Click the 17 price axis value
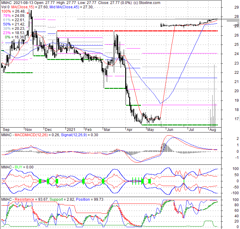240x229 pixels. pyautogui.click(x=237, y=119)
